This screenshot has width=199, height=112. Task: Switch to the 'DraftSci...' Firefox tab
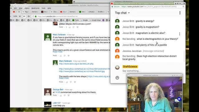tap(101, 12)
